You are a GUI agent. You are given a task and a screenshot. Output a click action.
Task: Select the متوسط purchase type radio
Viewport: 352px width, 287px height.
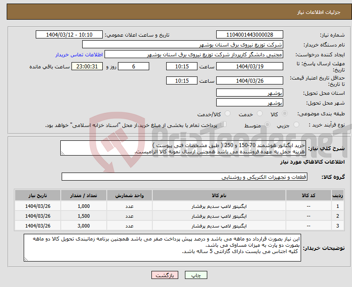pos(267,125)
